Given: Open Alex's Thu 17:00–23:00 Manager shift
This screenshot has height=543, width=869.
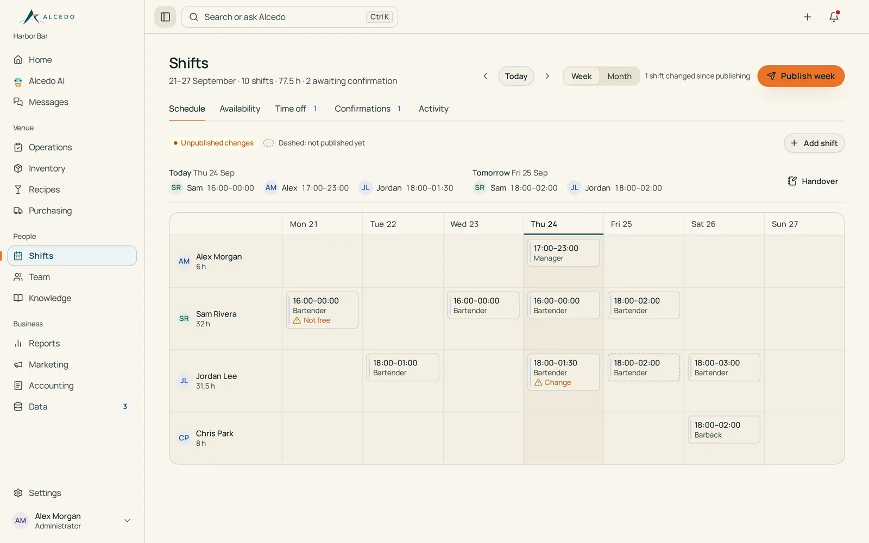Looking at the screenshot, I should pyautogui.click(x=563, y=253).
